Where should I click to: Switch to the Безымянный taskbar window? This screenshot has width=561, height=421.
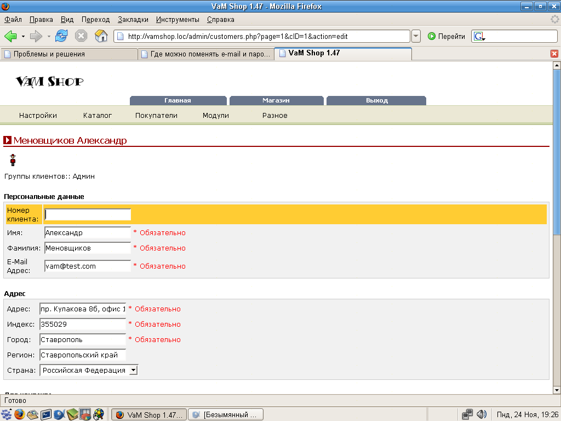tap(226, 414)
